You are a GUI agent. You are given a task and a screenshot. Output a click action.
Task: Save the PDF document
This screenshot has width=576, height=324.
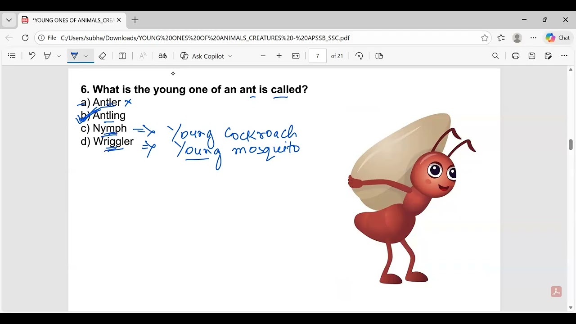click(532, 56)
